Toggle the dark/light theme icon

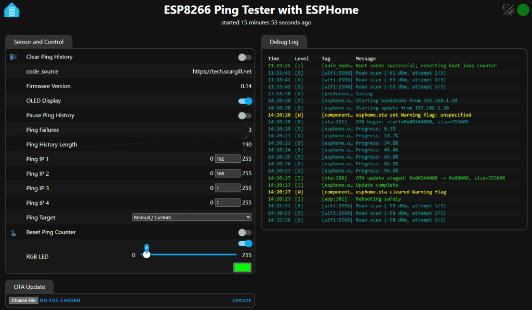coord(508,10)
